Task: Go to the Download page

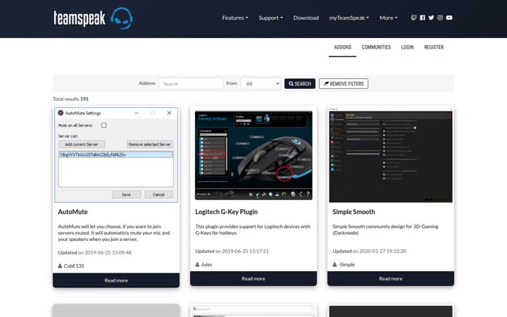Action: pyautogui.click(x=306, y=18)
